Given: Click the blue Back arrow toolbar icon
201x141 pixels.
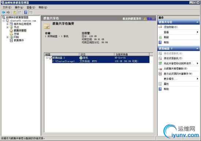Looking at the screenshot, I should (x=3, y=12).
